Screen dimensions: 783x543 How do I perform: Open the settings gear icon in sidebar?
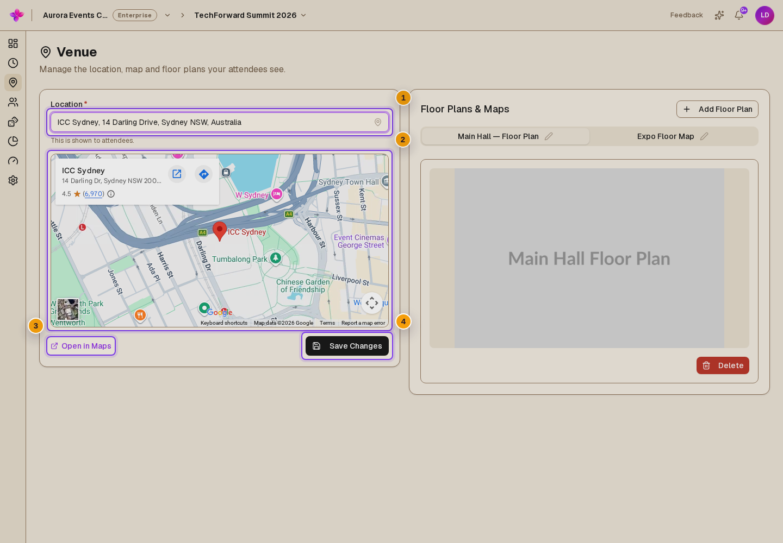[x=13, y=180]
